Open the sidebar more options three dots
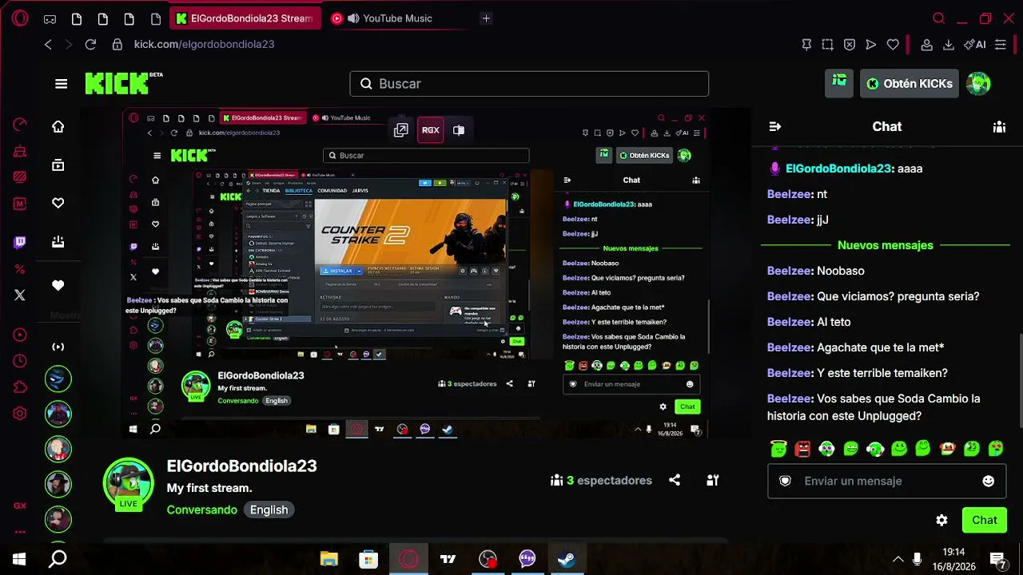 [20, 531]
